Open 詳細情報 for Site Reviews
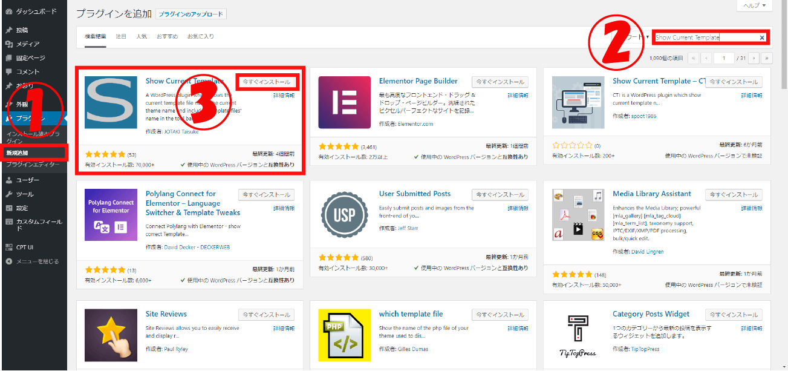The height and width of the screenshot is (371, 788). [x=284, y=329]
